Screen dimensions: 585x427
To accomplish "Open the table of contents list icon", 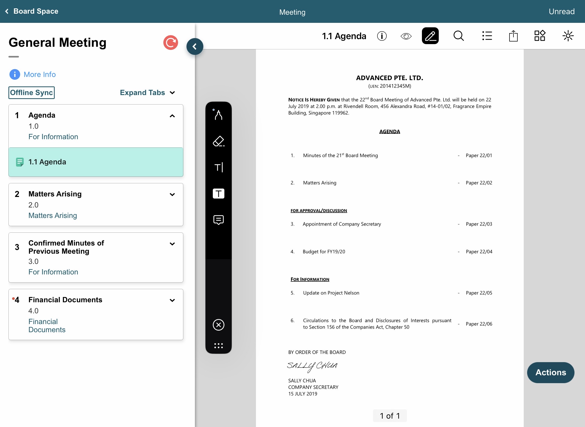I will tap(487, 36).
